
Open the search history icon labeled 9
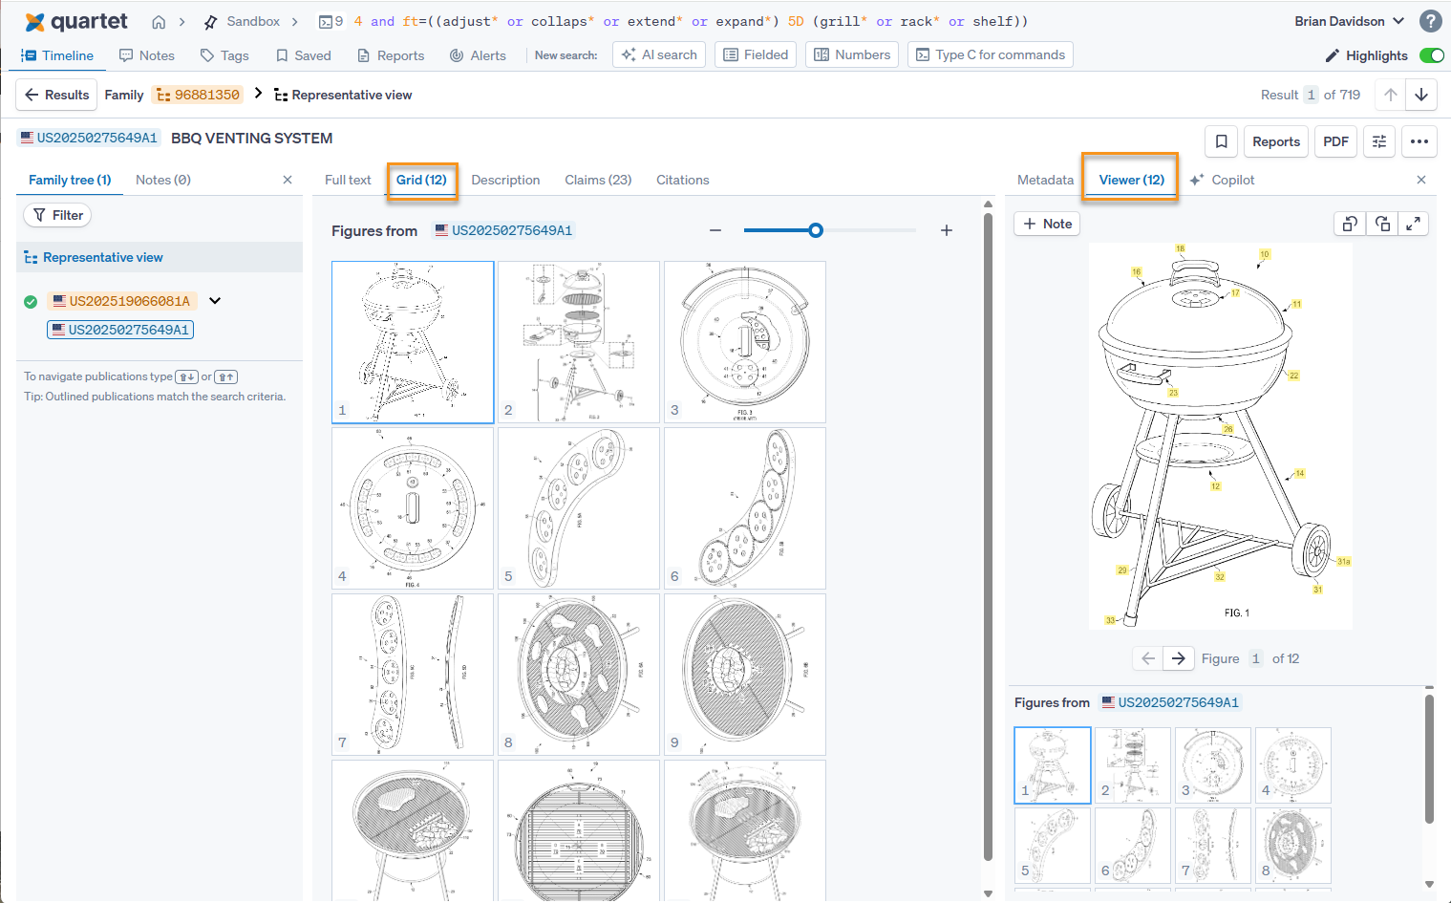click(x=331, y=21)
